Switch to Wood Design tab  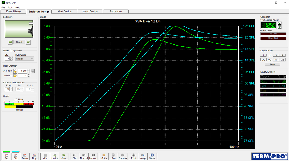tap(90, 12)
